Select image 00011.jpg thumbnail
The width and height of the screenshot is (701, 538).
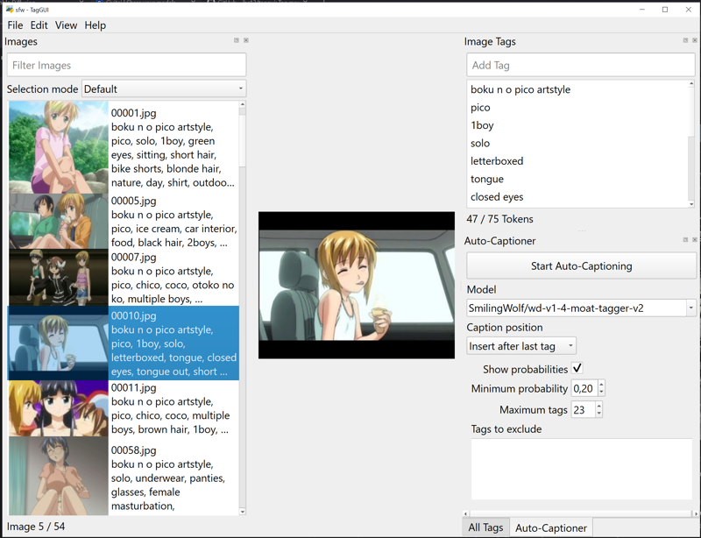[x=59, y=408]
